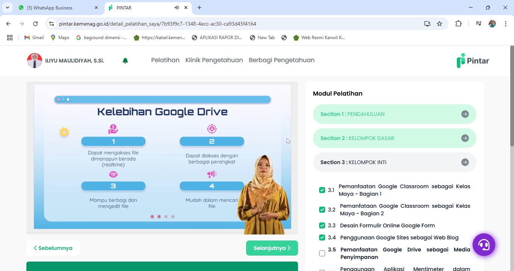The width and height of the screenshot is (514, 271).
Task: Open the Berbagi Pengetahuan menu
Action: coord(281,60)
